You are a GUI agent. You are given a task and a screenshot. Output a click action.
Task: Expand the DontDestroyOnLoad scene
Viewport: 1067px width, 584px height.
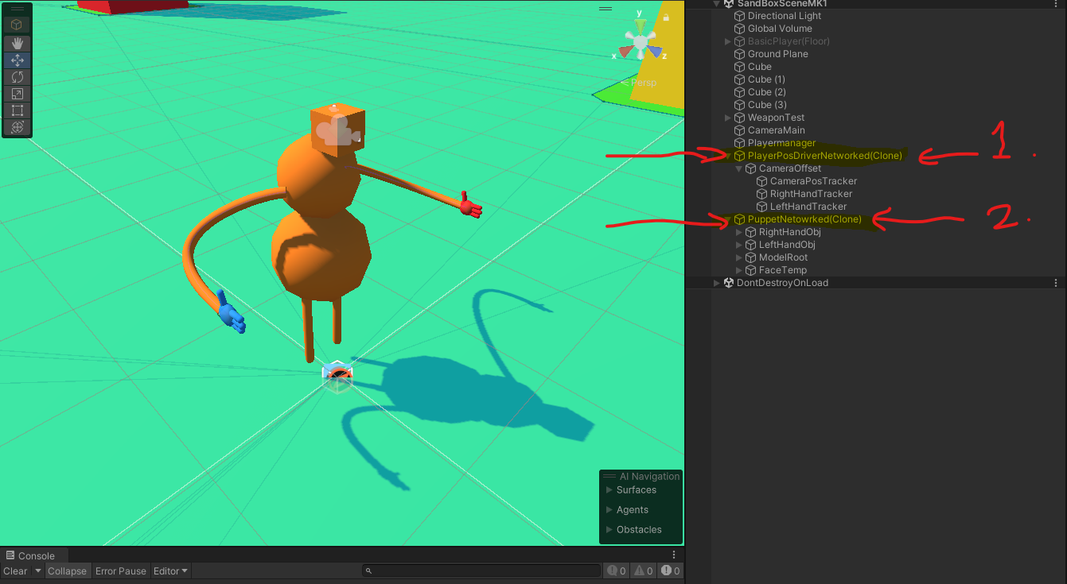tap(717, 283)
